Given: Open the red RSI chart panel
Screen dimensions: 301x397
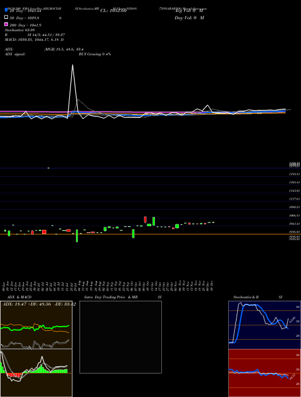Looking at the screenshot, I should point(264,373).
